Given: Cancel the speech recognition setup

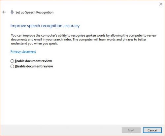Looking at the screenshot, I should [152, 130].
